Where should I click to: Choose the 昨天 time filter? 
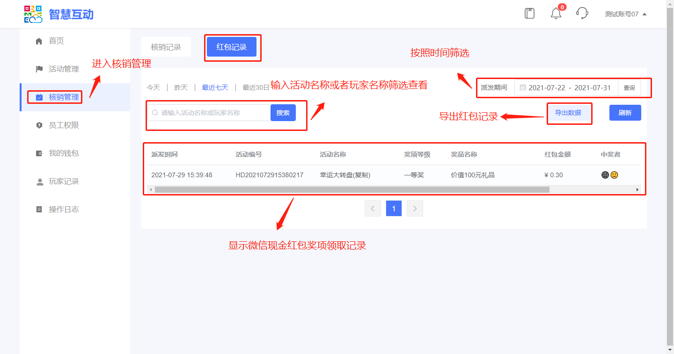pyautogui.click(x=181, y=87)
